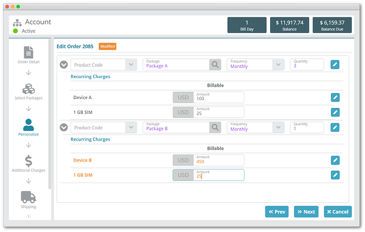Image resolution: width=365 pixels, height=232 pixels.
Task: Edit Package B 1 GB SIM charge
Action: [x=335, y=175]
